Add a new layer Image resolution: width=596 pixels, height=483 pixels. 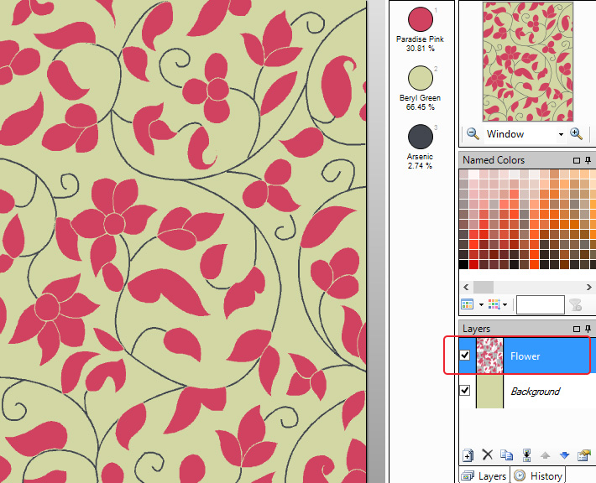click(468, 455)
